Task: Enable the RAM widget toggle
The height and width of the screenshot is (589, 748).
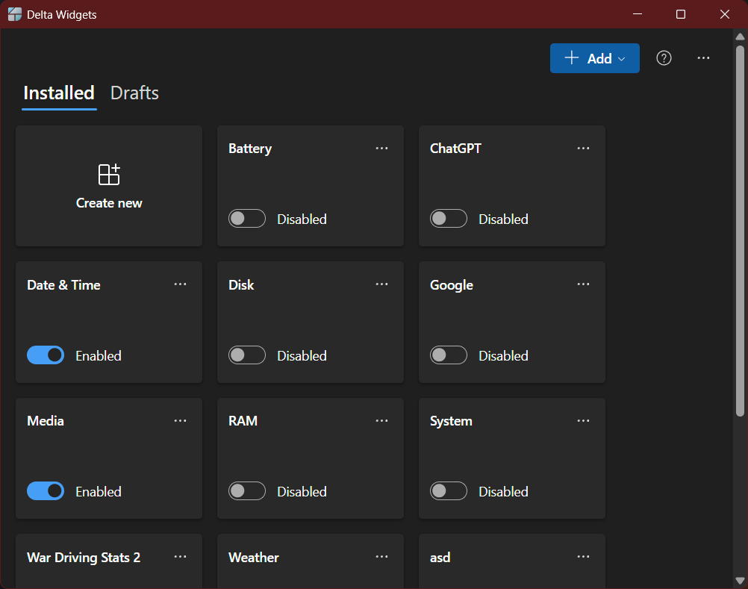Action: point(247,490)
